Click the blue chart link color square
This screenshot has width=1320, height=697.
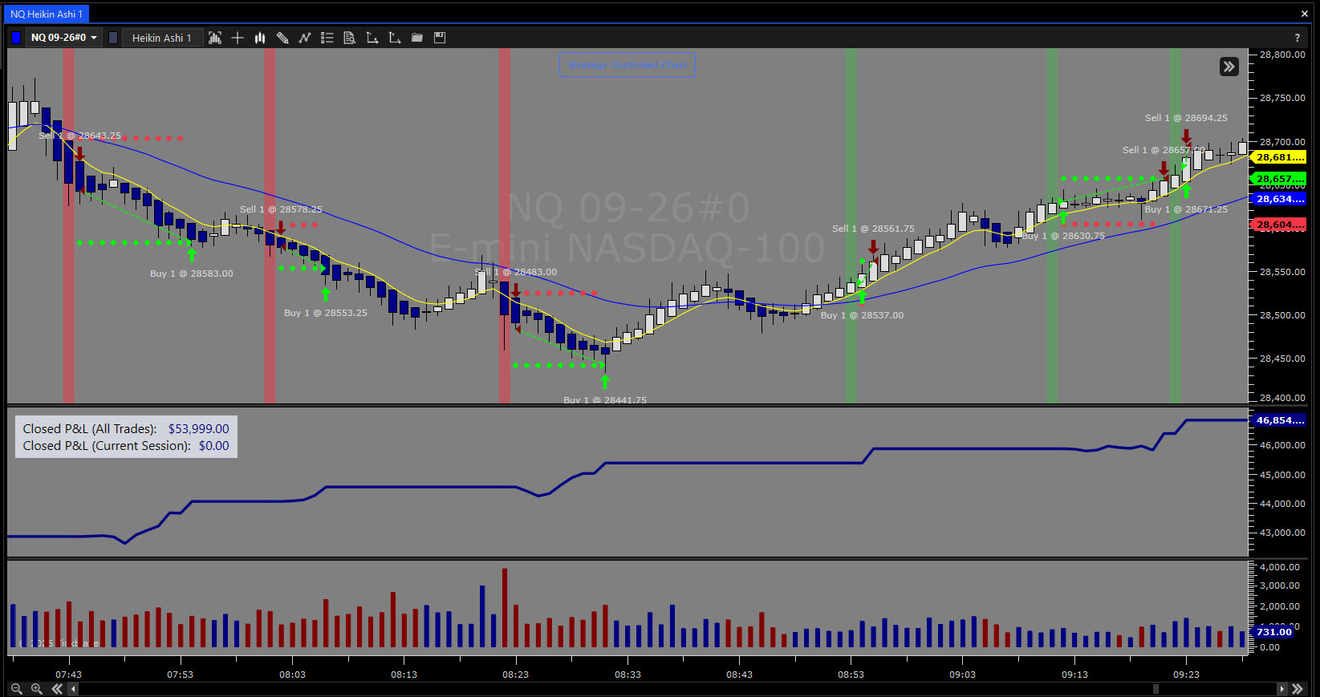(16, 38)
